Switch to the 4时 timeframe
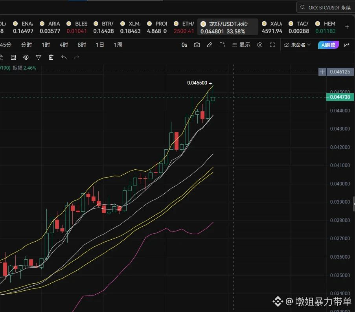 [x=64, y=45]
